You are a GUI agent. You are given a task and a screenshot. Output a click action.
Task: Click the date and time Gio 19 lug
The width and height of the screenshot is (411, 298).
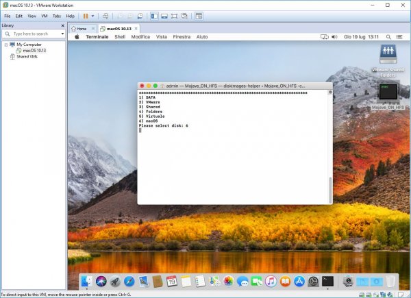click(361, 37)
